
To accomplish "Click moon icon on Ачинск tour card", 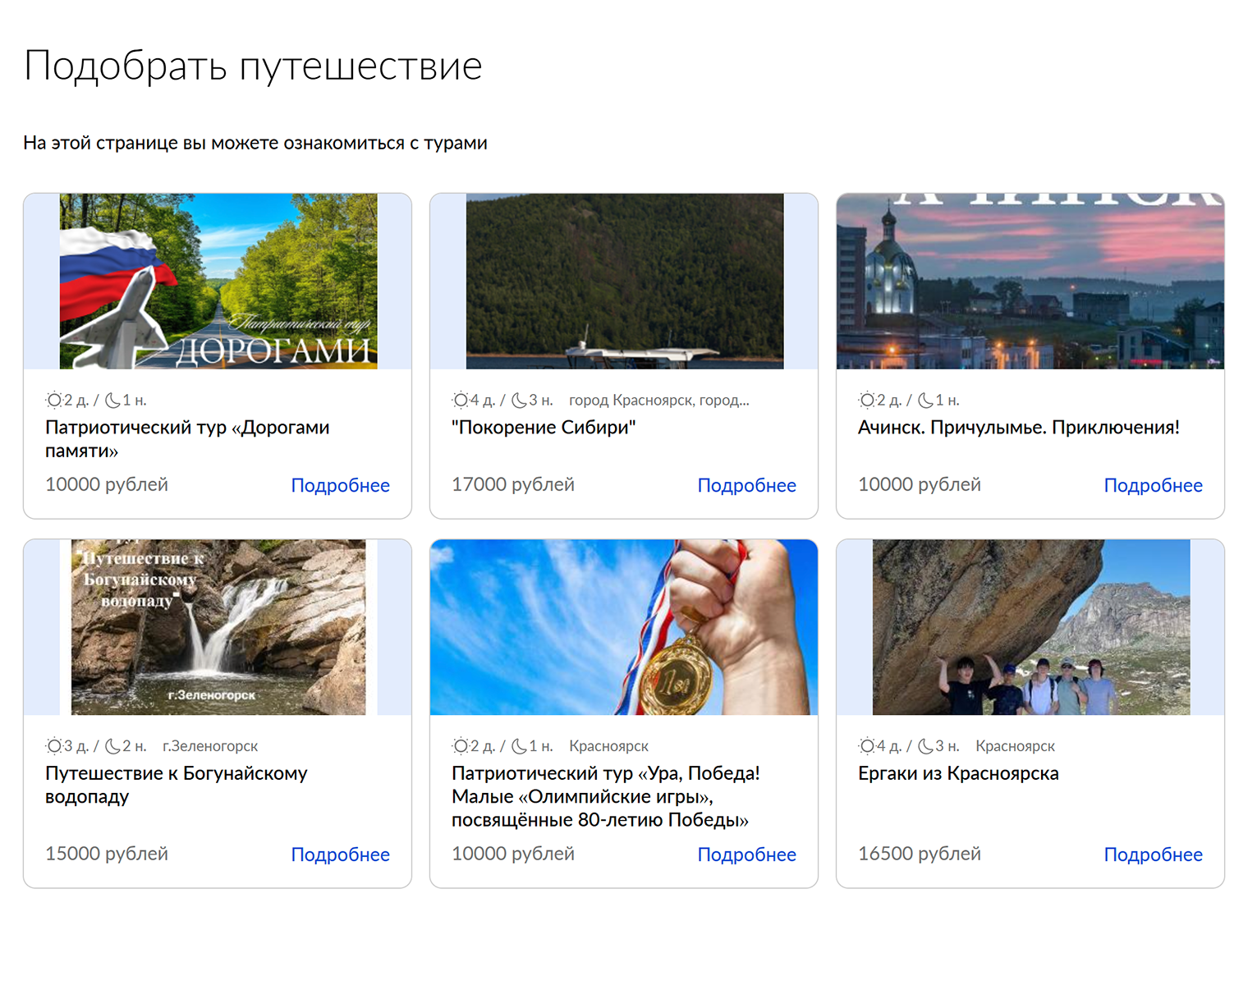I will pyautogui.click(x=925, y=401).
